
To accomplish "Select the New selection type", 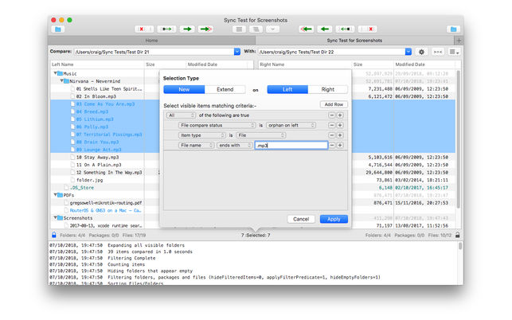I will tap(184, 89).
